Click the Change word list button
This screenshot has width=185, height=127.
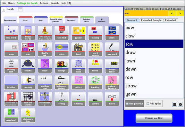click(x=154, y=118)
